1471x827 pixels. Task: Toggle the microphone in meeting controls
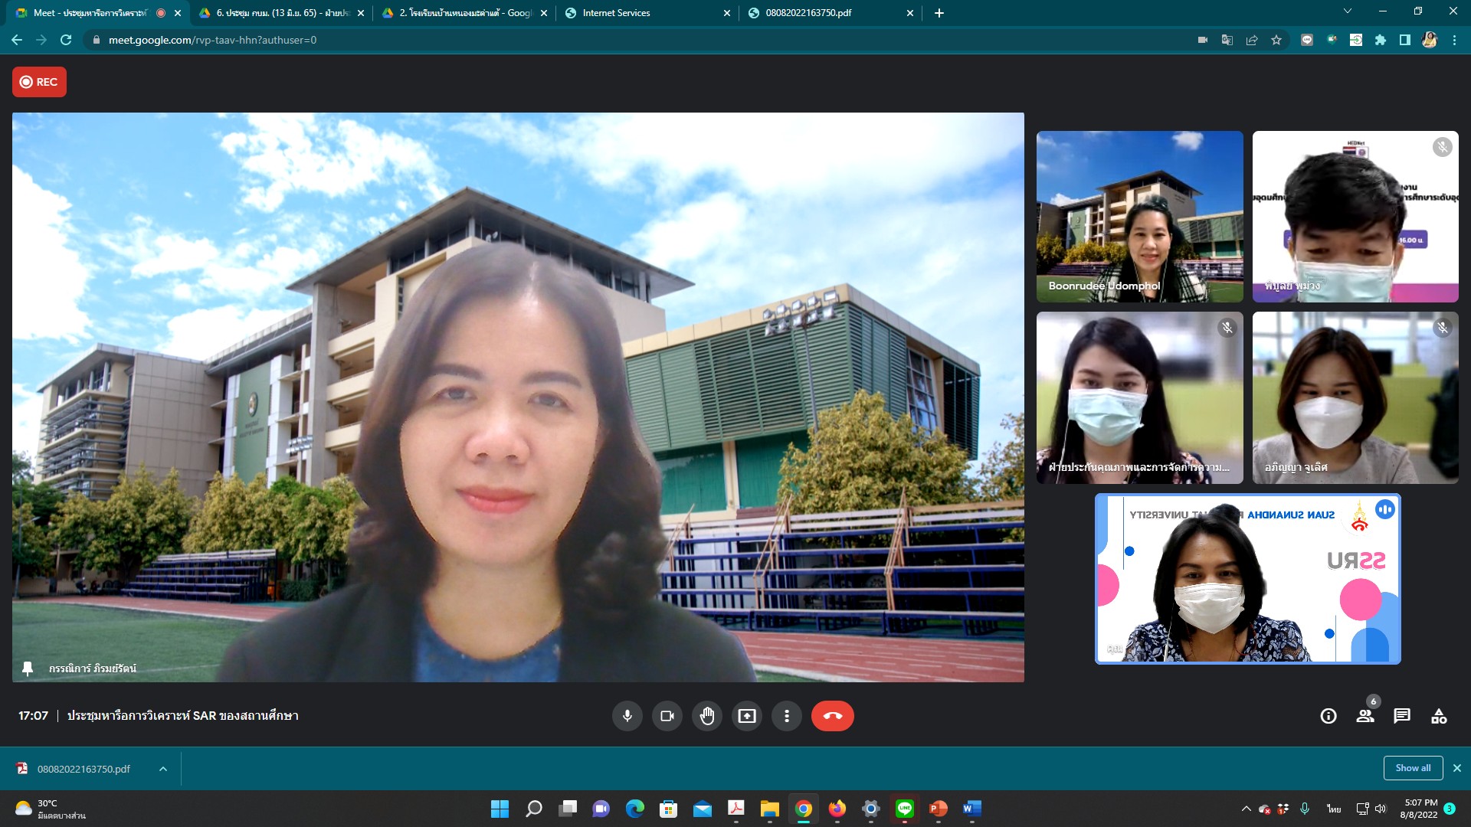coord(627,716)
